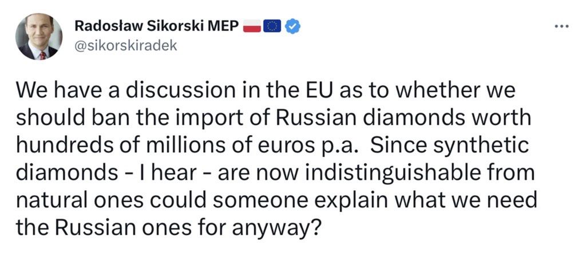Viewport: 586px width, 272px height.
Task: Click the Polish flag emoji
Action: tap(252, 26)
